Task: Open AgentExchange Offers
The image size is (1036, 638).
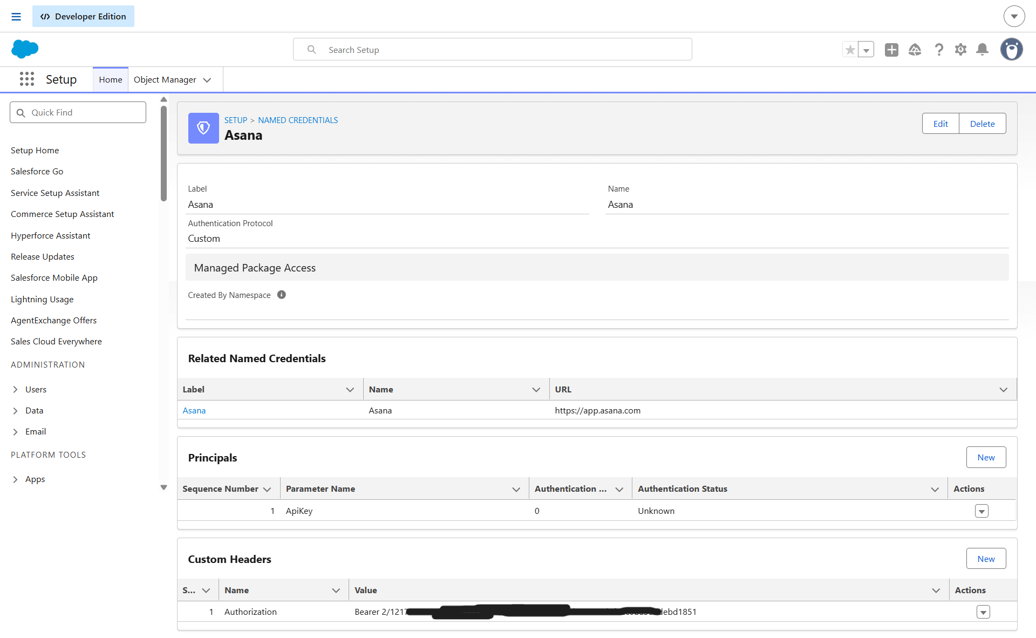Action: click(53, 320)
